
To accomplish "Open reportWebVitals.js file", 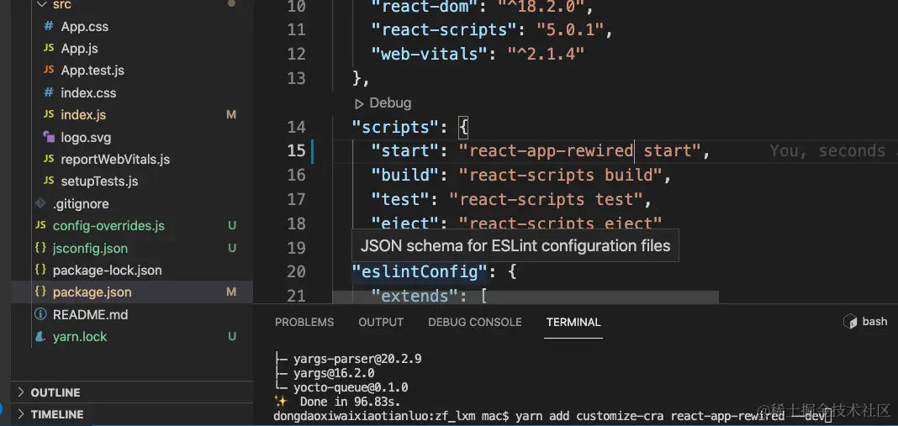I will coord(115,159).
